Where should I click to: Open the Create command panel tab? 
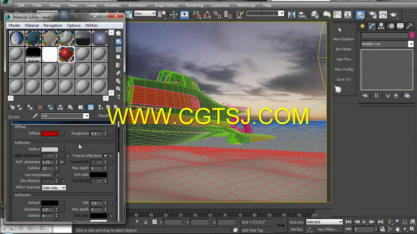click(x=362, y=26)
